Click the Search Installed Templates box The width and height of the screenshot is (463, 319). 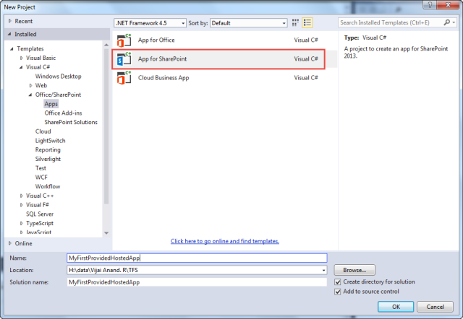click(391, 22)
